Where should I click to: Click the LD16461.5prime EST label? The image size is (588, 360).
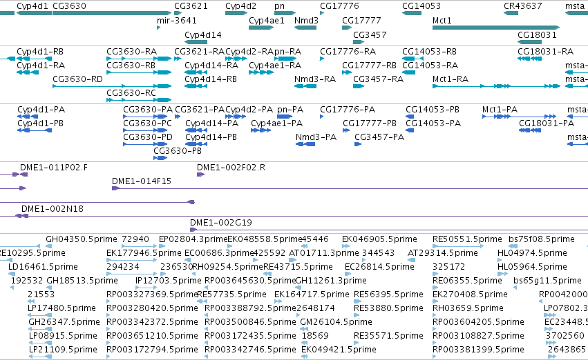tap(43, 266)
